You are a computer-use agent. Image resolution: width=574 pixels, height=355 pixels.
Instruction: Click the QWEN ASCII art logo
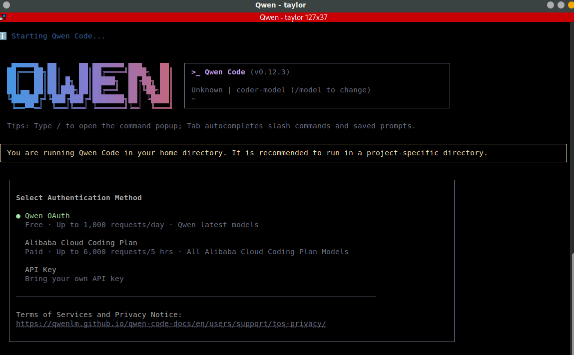tap(89, 86)
